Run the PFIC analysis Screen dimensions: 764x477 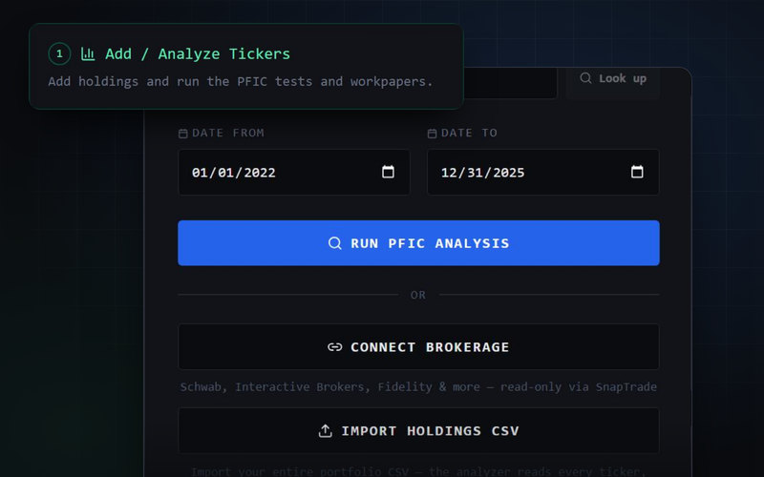tap(418, 243)
